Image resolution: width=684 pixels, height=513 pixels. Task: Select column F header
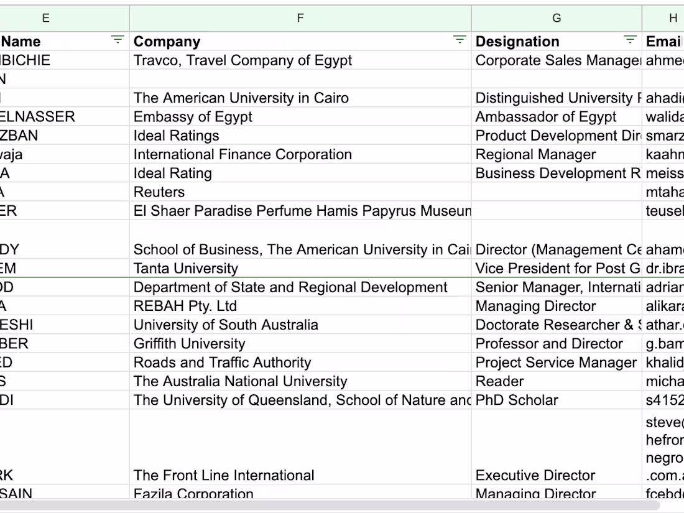click(300, 18)
